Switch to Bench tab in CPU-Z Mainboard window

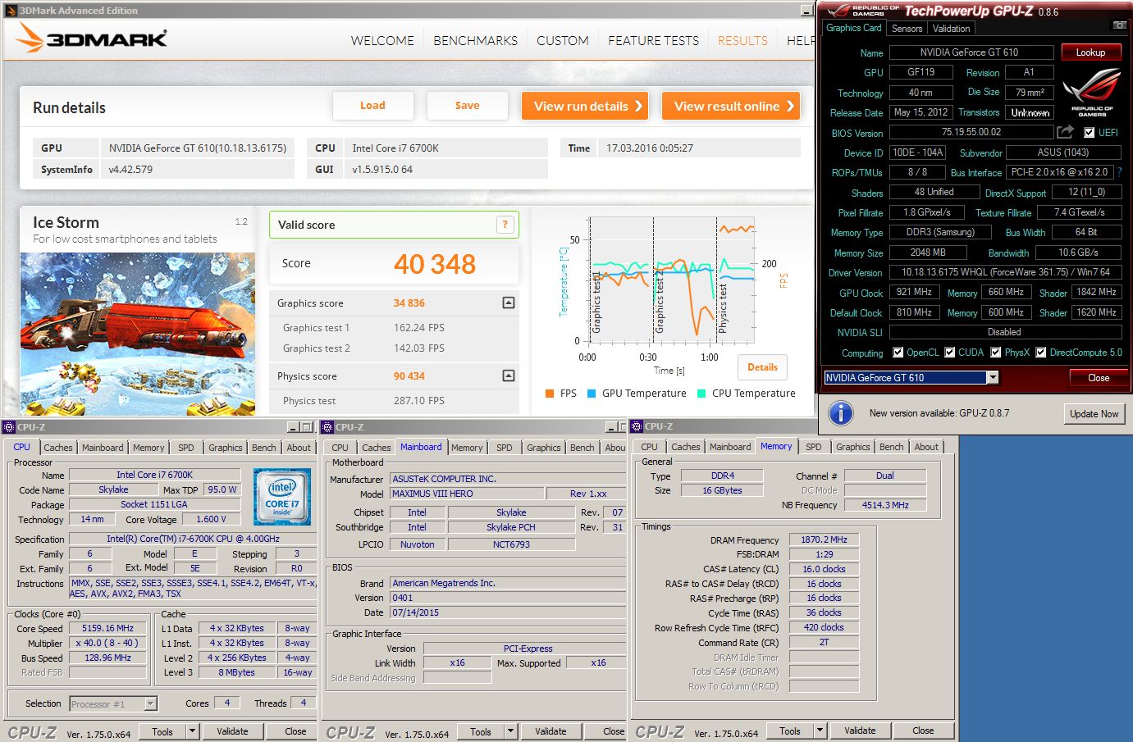[x=582, y=448]
